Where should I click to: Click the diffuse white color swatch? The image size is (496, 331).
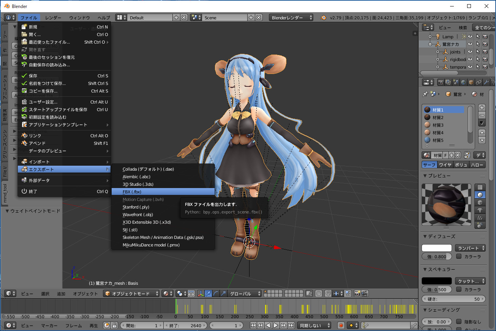436,248
